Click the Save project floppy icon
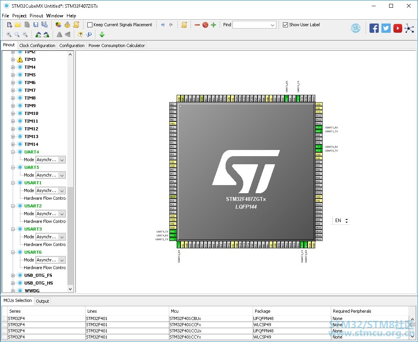 pyautogui.click(x=36, y=25)
